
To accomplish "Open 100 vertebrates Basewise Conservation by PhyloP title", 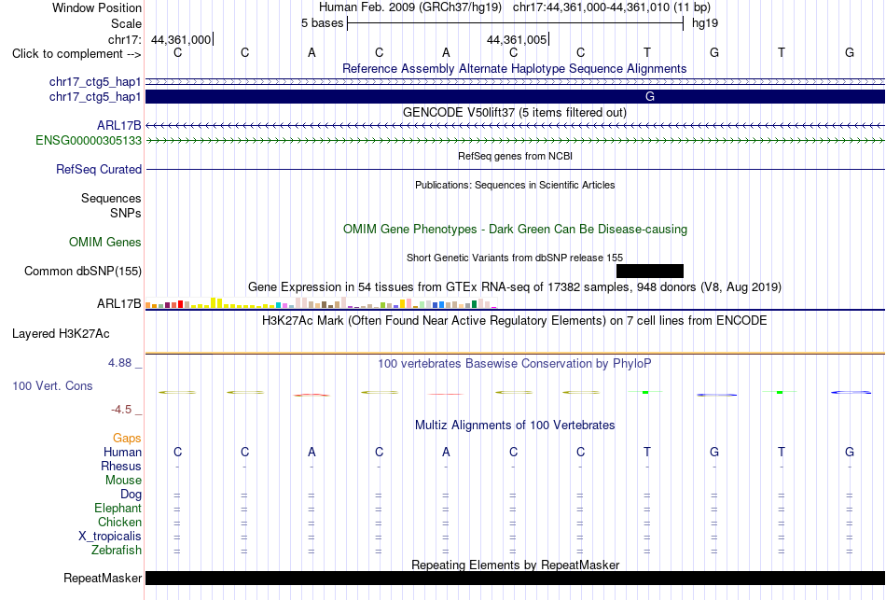I will pos(515,364).
